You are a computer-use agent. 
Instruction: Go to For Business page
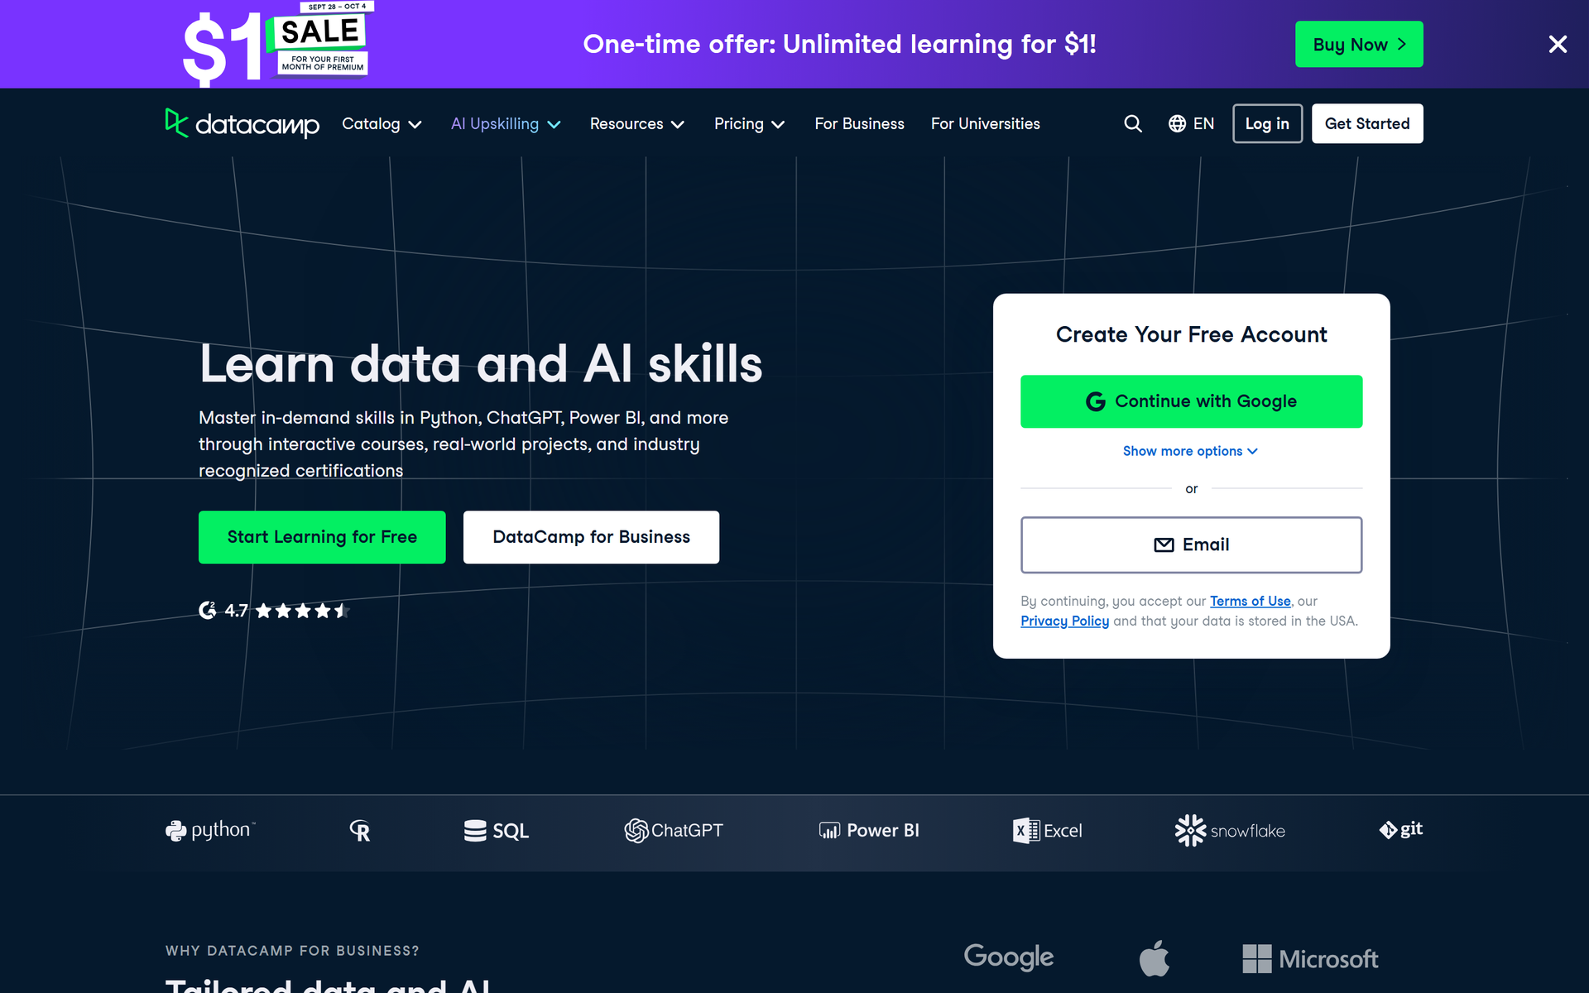[x=859, y=123]
